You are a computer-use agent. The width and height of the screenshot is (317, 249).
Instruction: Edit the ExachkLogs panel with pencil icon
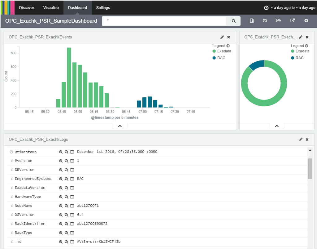click(301, 140)
